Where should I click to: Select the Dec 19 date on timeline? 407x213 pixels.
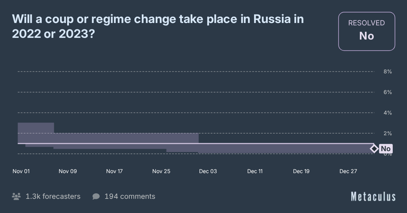point(301,171)
